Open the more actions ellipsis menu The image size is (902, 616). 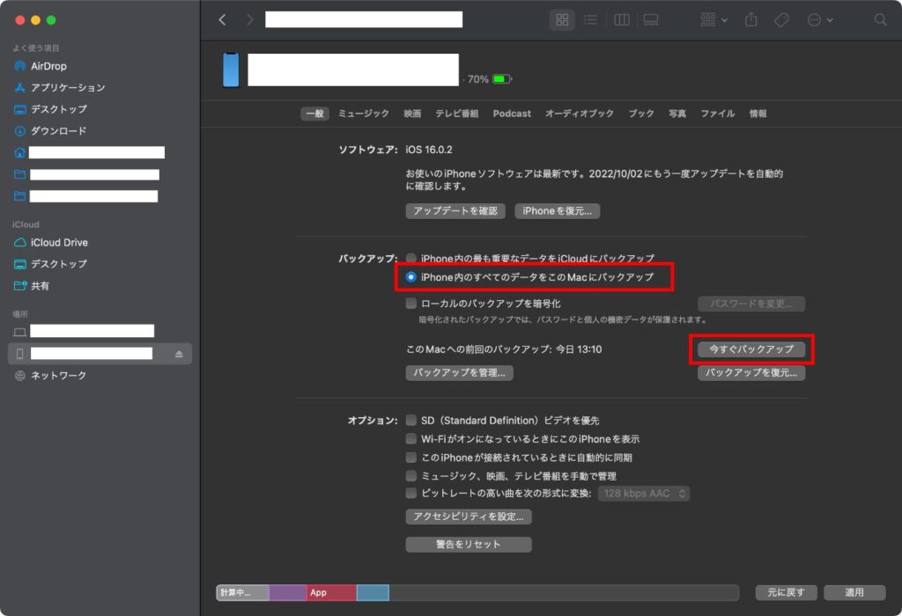819,19
